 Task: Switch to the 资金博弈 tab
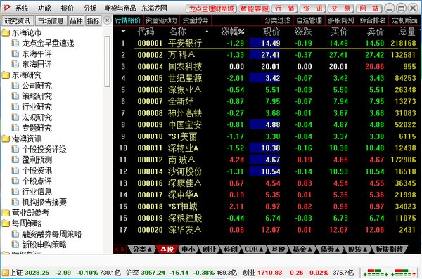(196, 20)
